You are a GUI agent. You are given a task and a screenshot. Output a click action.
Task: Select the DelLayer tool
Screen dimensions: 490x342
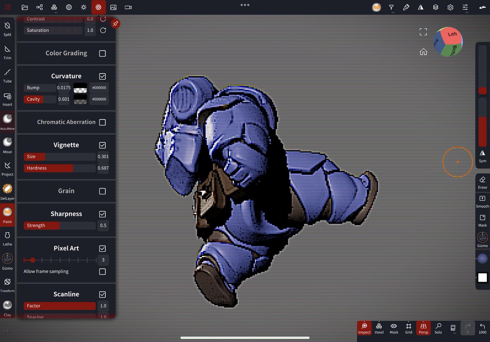pyautogui.click(x=7, y=192)
